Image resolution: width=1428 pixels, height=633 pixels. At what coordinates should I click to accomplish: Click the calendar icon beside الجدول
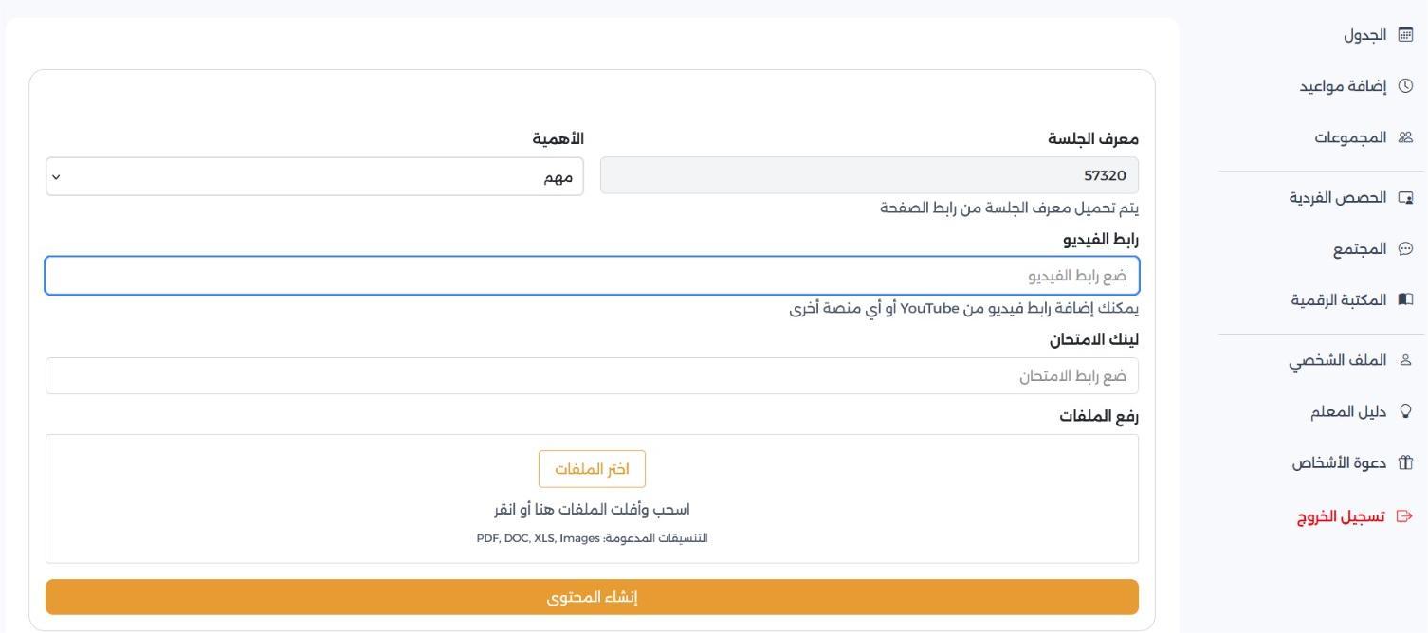pos(1405,35)
